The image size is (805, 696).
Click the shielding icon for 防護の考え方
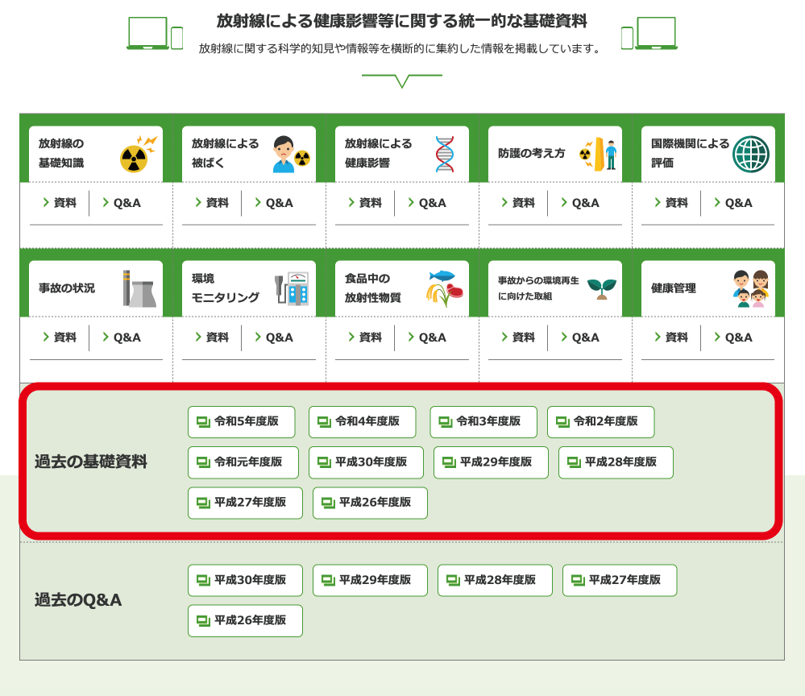(x=599, y=154)
